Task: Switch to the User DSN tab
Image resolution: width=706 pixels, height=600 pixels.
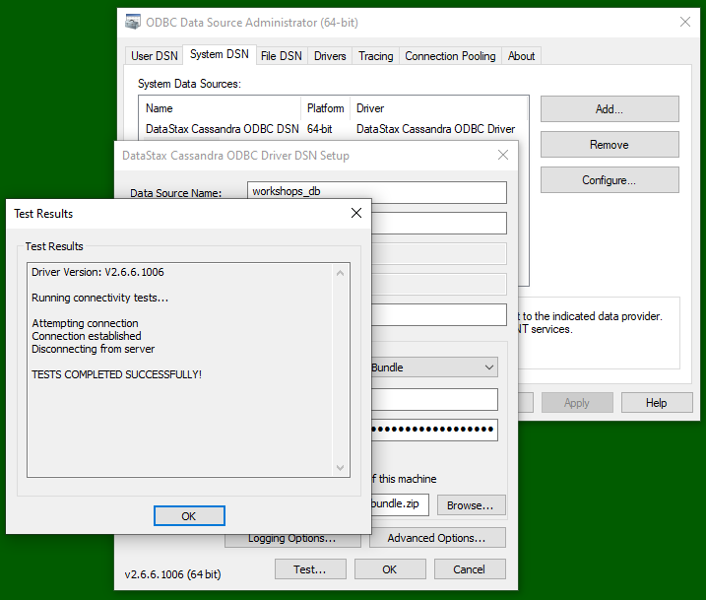Action: pyautogui.click(x=155, y=56)
